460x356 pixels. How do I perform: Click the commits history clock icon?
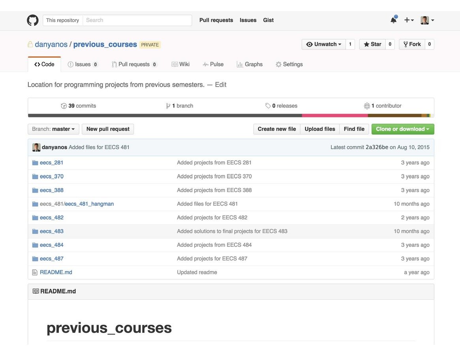(64, 106)
